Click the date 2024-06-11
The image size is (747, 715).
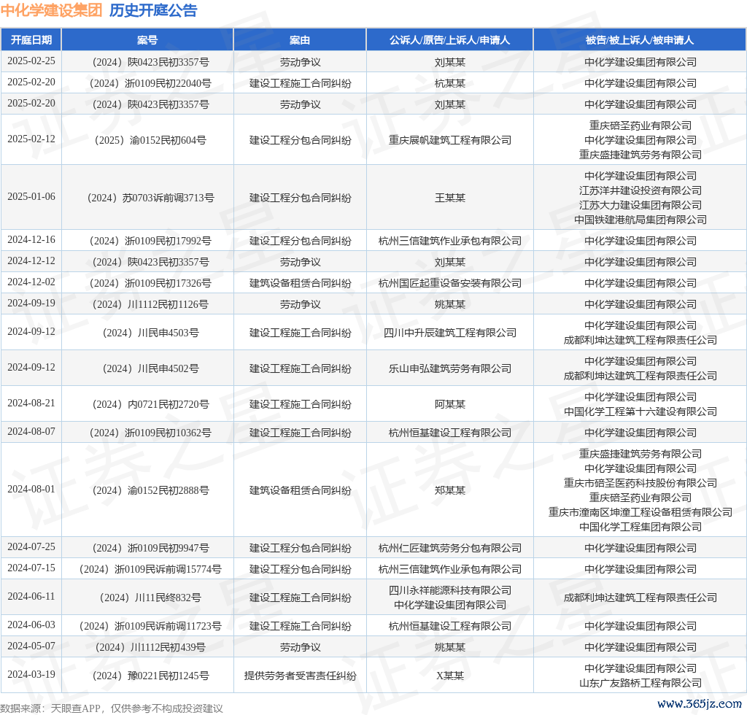[x=31, y=597]
